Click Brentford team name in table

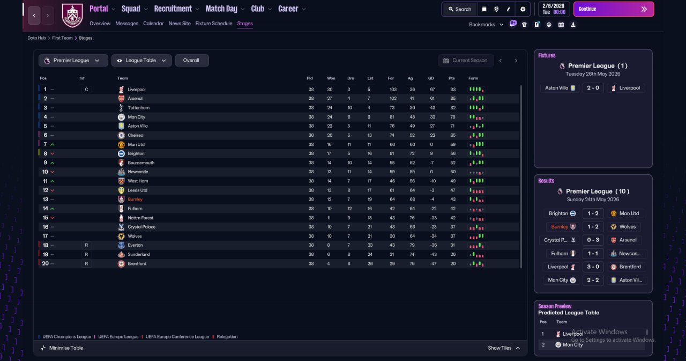click(x=138, y=263)
